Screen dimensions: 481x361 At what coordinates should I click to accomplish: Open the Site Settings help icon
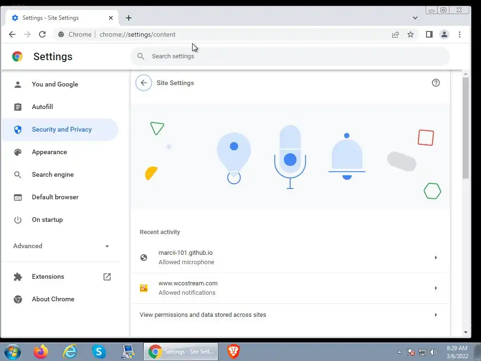point(435,83)
